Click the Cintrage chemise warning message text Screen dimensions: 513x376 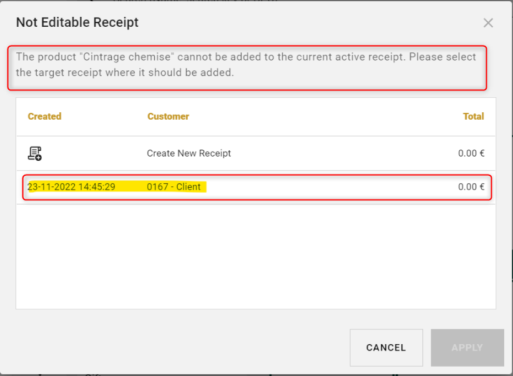(x=246, y=57)
